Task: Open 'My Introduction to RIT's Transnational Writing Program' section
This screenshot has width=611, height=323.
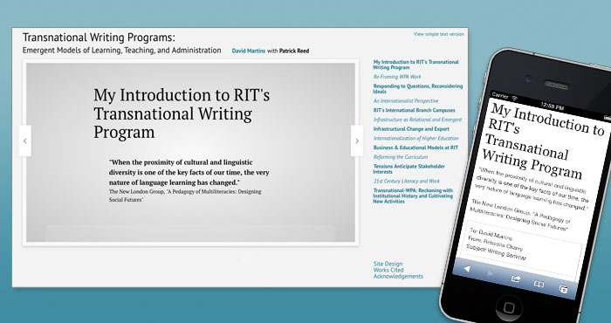Action: (x=415, y=65)
